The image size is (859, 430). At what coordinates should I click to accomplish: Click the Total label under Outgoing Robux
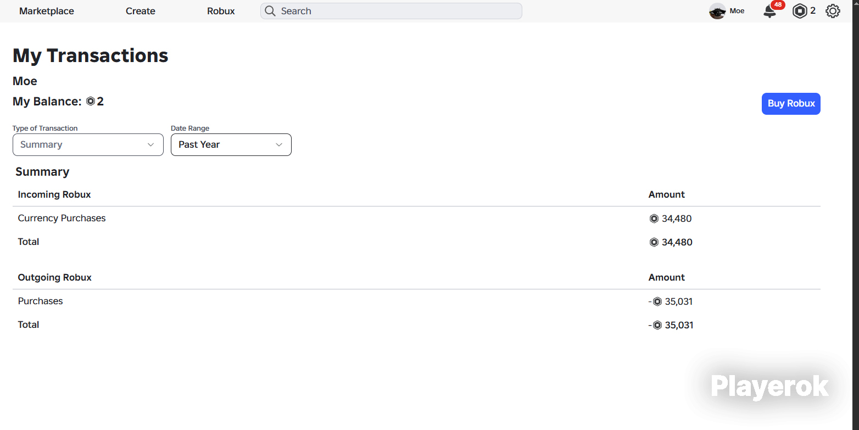click(x=29, y=325)
